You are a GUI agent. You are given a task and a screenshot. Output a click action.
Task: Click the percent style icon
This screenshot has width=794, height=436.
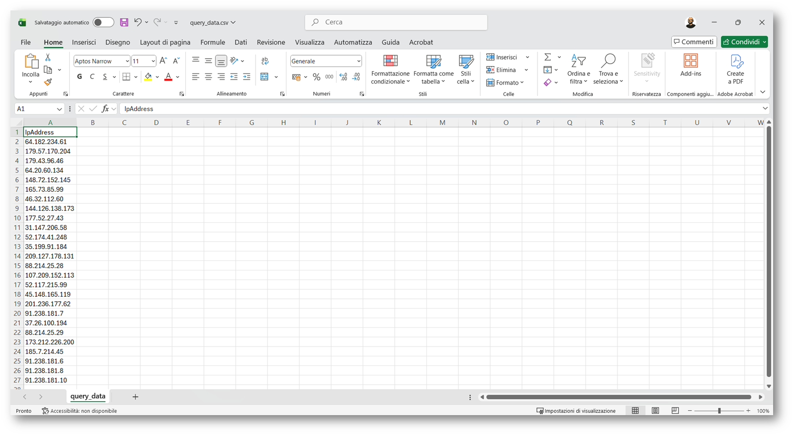pos(316,77)
